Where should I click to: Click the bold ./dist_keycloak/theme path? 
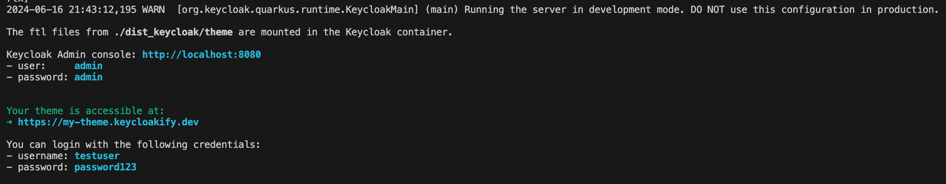pyautogui.click(x=173, y=32)
